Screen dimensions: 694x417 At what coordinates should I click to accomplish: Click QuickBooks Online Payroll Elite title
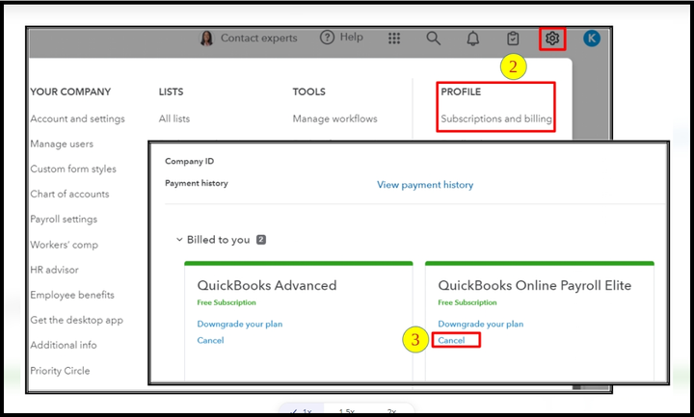point(535,285)
